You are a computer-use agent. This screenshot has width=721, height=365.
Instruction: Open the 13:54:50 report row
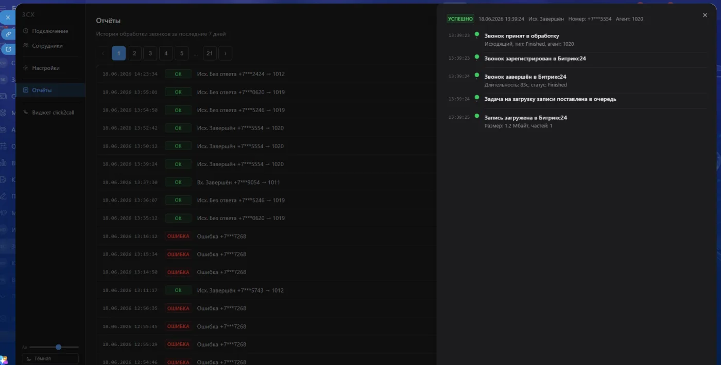pos(266,110)
